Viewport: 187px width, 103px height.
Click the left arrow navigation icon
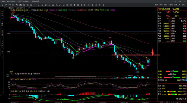click(89, 5)
